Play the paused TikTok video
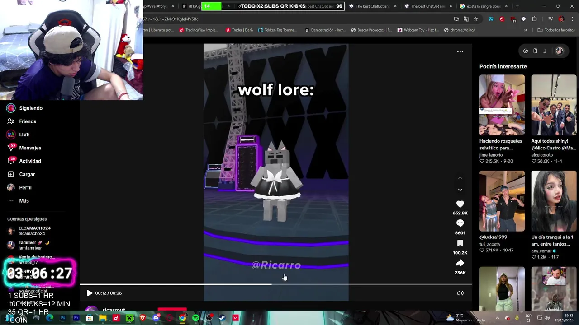Image resolution: width=579 pixels, height=325 pixels. [90, 293]
